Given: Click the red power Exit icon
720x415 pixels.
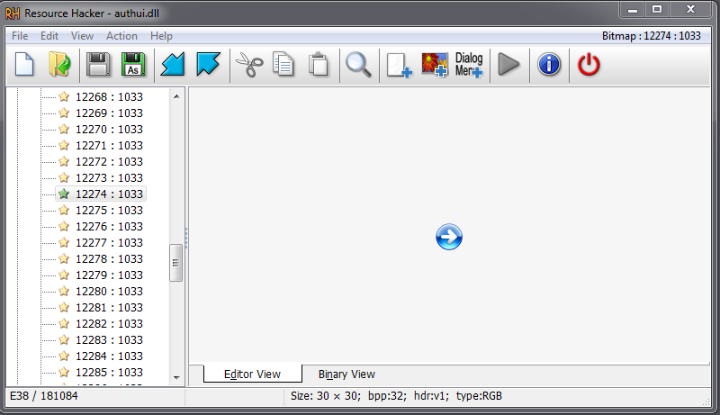Looking at the screenshot, I should (x=589, y=64).
